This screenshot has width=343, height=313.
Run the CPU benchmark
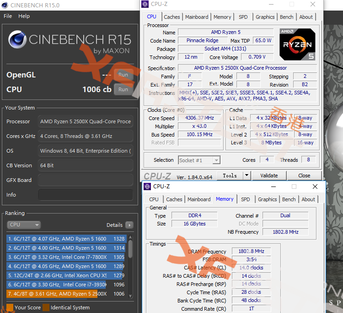(x=123, y=89)
